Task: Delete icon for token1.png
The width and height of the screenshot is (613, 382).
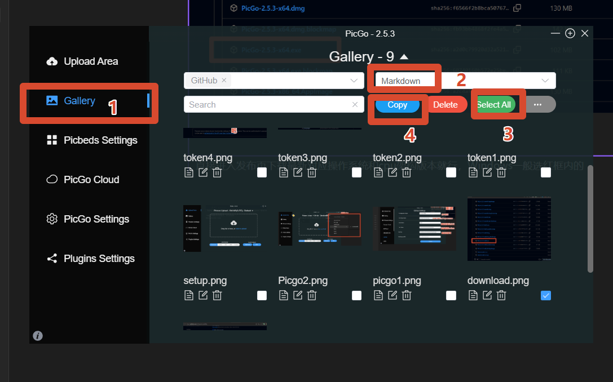Action: point(501,172)
